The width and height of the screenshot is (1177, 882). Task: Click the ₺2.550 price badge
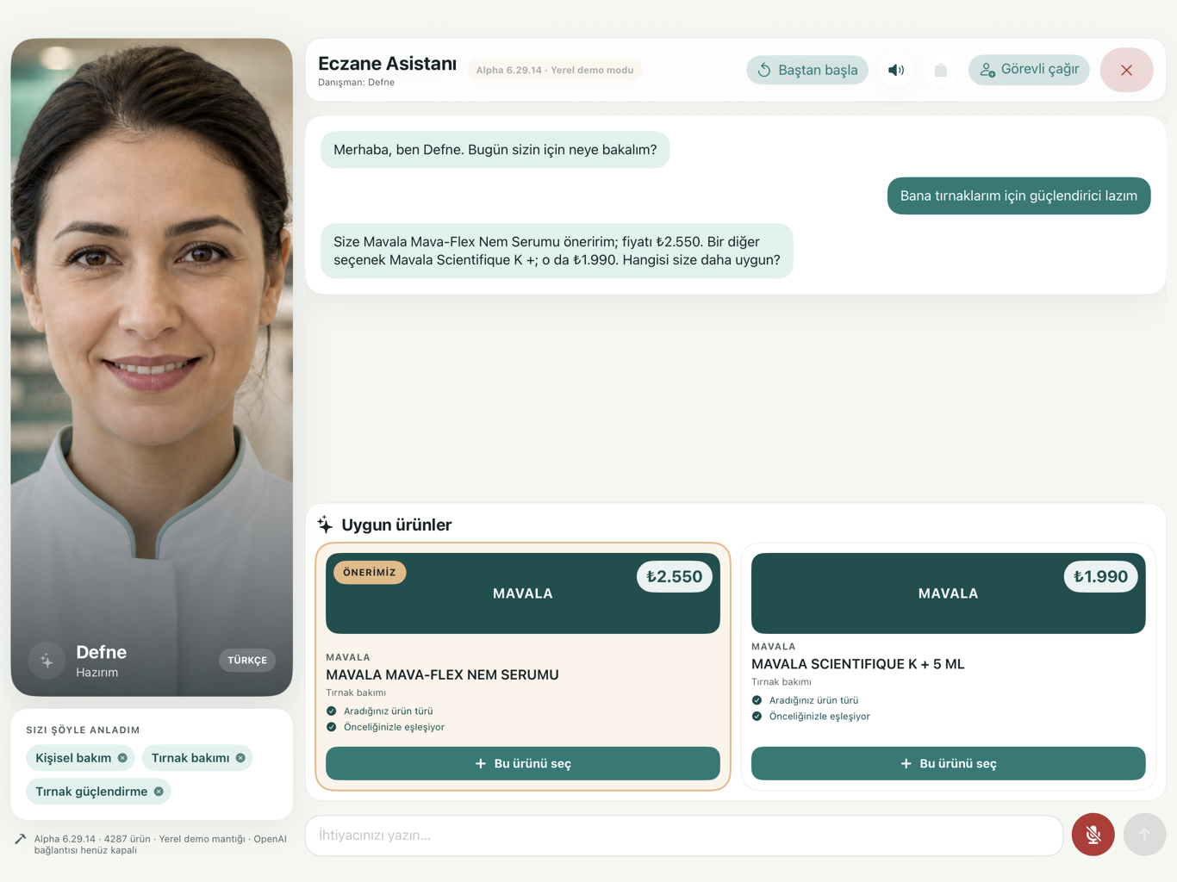tap(675, 576)
